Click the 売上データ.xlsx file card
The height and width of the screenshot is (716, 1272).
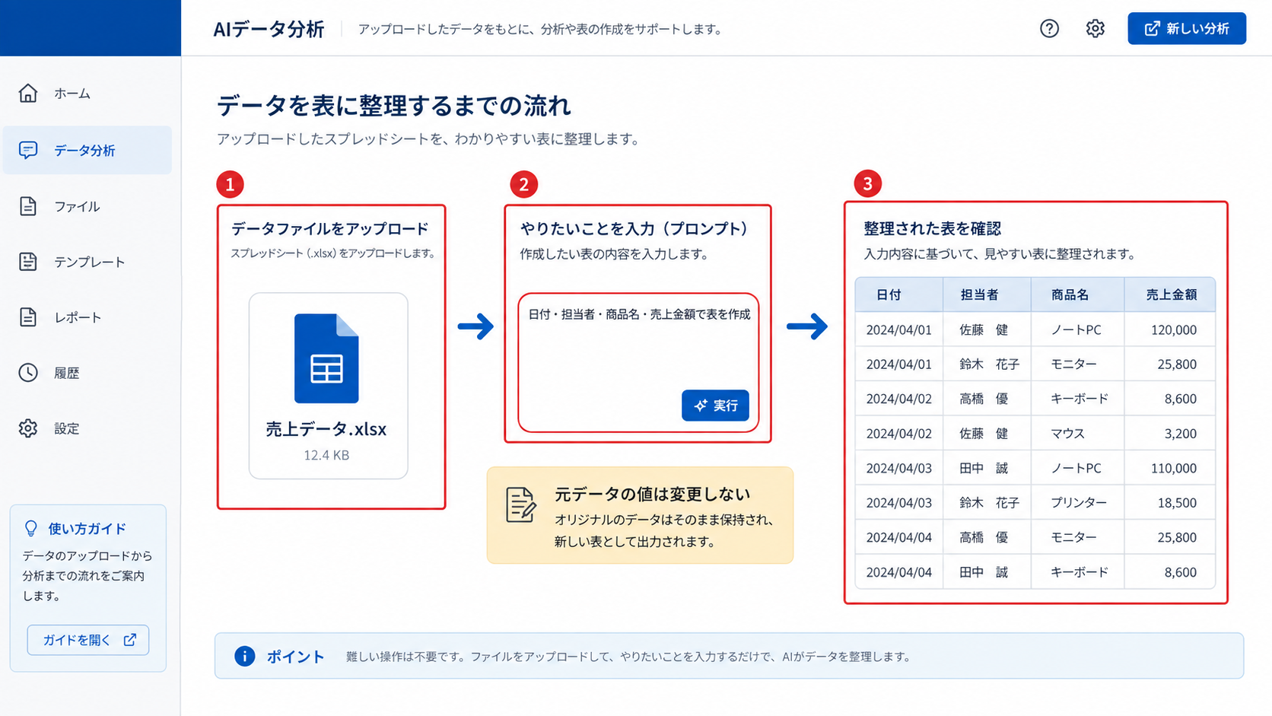point(328,386)
